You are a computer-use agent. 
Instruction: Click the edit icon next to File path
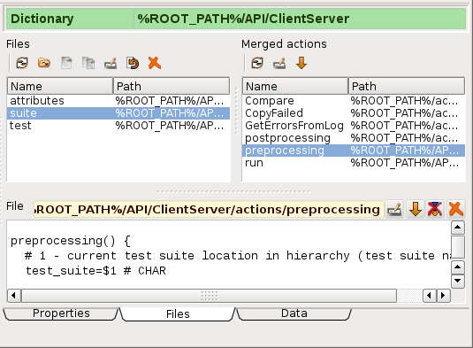coord(394,209)
